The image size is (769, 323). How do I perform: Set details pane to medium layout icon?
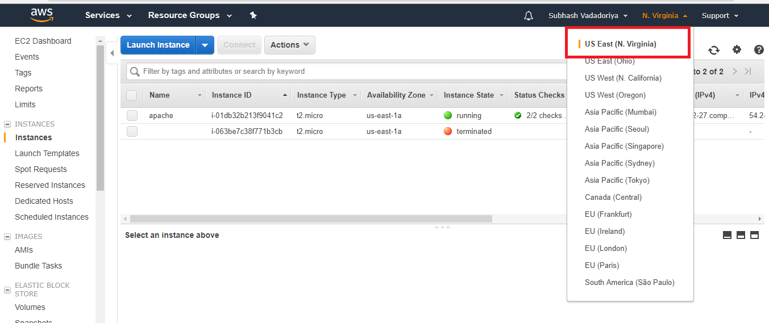[x=741, y=235]
